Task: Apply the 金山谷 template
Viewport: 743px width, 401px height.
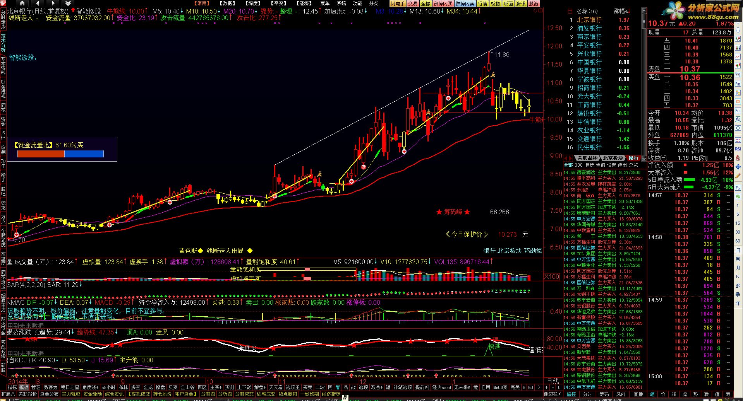Action: click(x=187, y=387)
